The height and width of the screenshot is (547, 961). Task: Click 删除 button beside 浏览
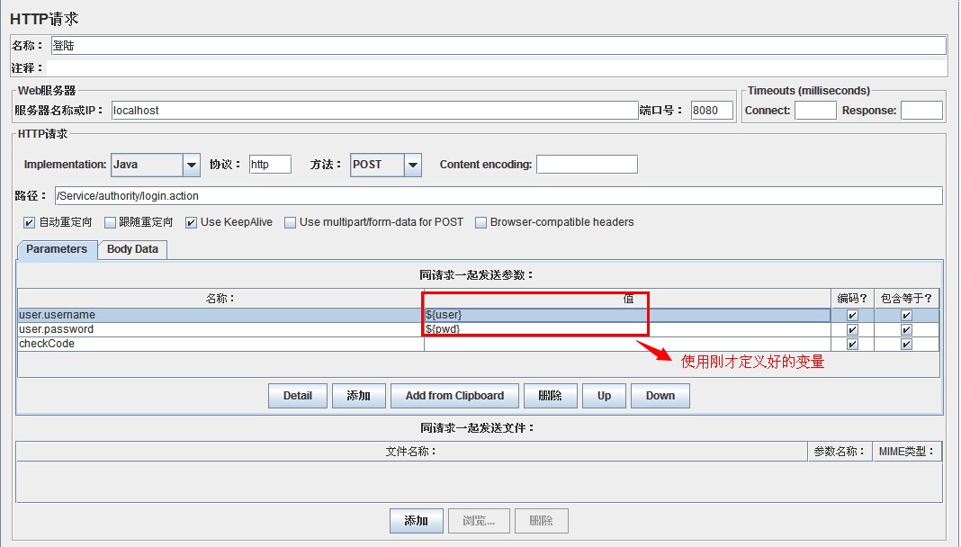541,521
